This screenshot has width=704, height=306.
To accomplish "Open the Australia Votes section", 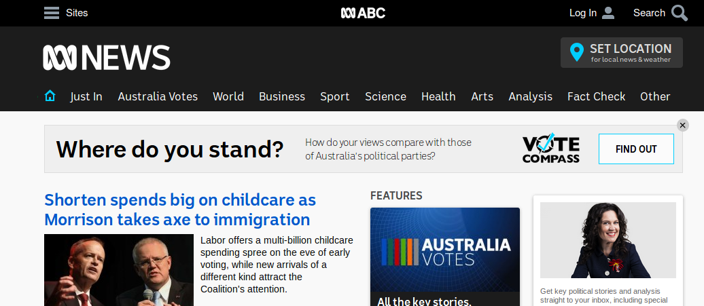I will (x=158, y=96).
